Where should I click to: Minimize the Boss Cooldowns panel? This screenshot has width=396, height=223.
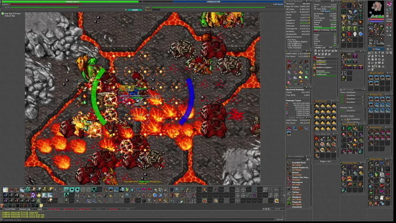pyautogui.click(x=309, y=156)
